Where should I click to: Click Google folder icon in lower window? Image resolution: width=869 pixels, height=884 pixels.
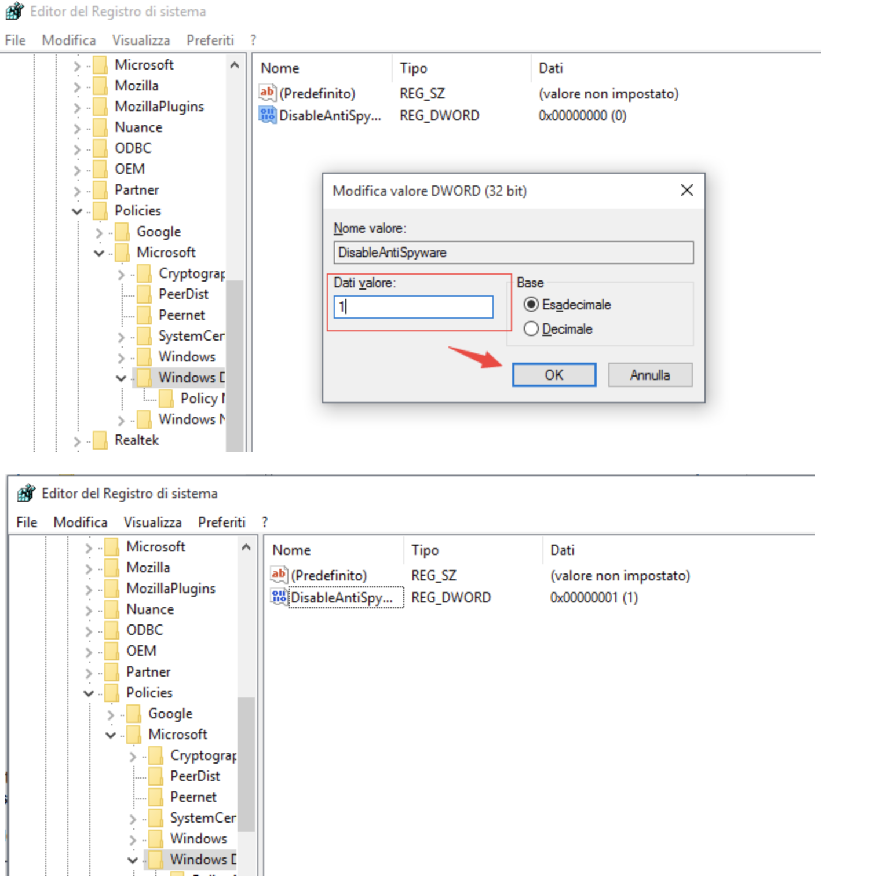pyautogui.click(x=134, y=714)
